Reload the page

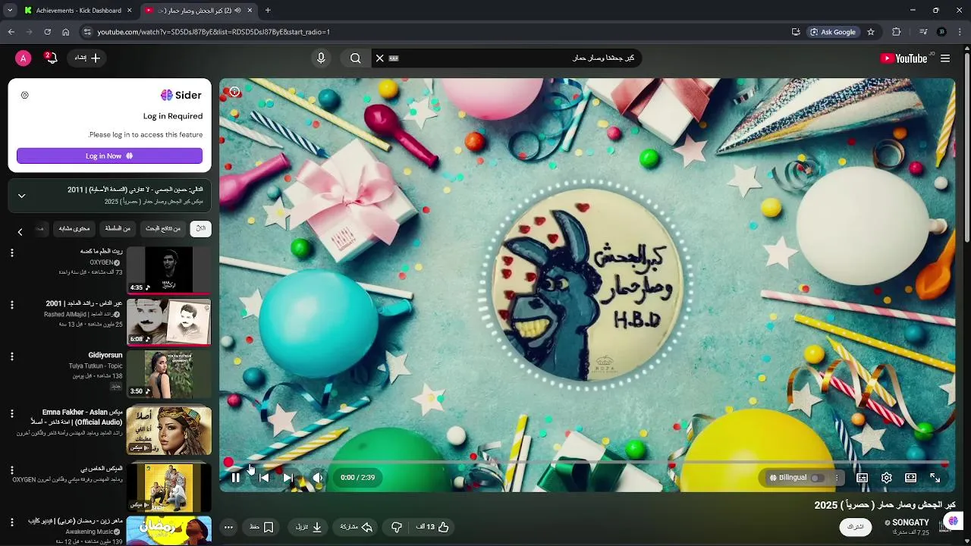click(x=47, y=32)
